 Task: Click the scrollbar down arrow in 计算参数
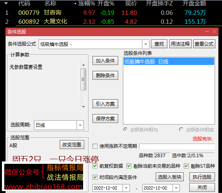tap(83, 107)
